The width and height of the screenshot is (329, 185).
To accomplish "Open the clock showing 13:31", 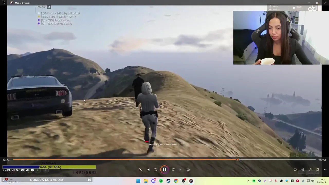I will click(x=321, y=181).
